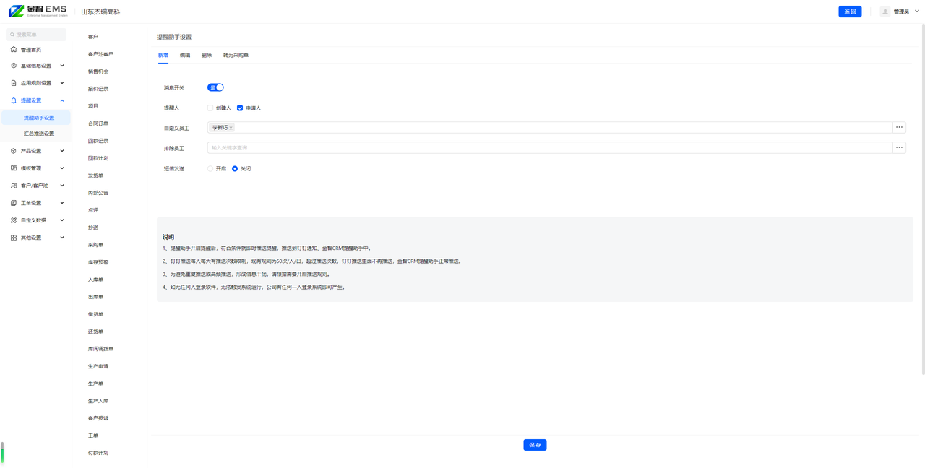Screen dimensions: 925x468
Task: Select 库间调拨单 in the module list
Action: [100, 349]
